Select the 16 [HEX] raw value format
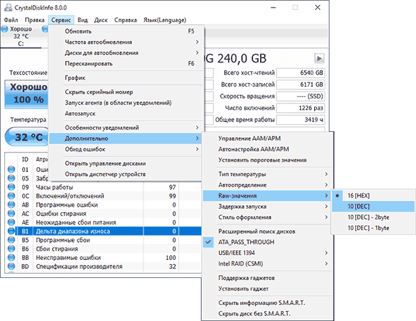 373,196
